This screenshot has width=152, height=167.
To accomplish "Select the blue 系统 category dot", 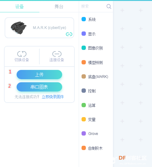I will point(84,19).
